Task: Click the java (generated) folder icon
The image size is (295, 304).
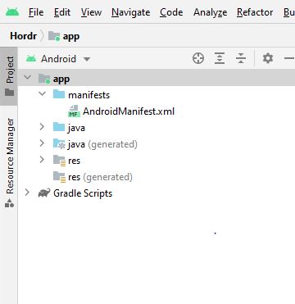Action: click(x=59, y=143)
